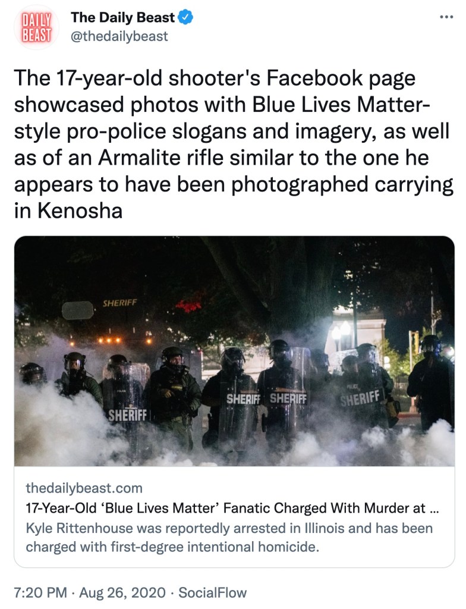Click the @thedailybeast handle

tap(119, 36)
